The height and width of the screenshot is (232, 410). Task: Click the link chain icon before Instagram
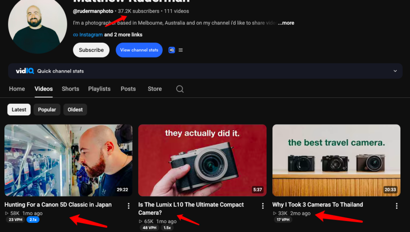76,35
